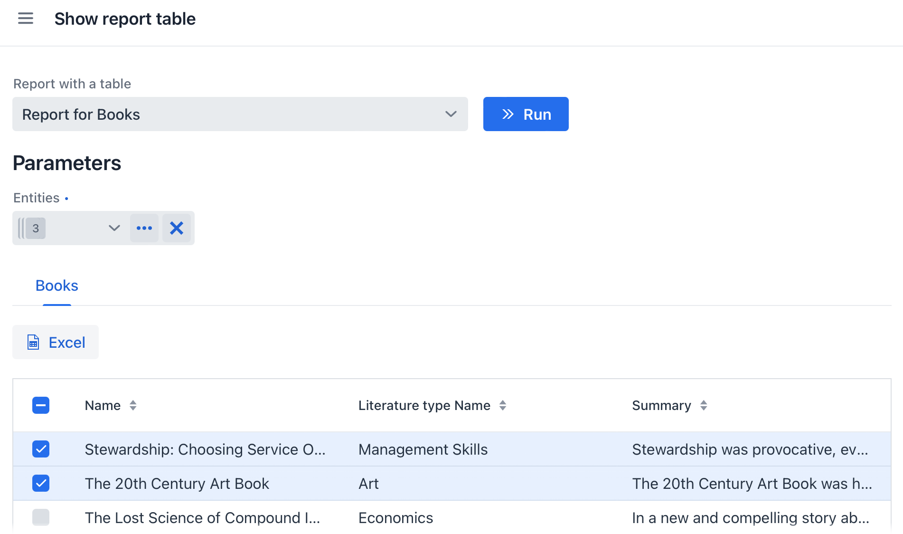
Task: Click the Management Skills cell
Action: [423, 449]
